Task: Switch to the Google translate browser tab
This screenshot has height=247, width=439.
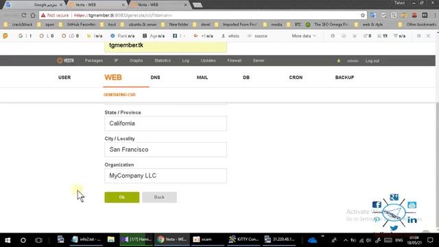Action: pyautogui.click(x=35, y=5)
